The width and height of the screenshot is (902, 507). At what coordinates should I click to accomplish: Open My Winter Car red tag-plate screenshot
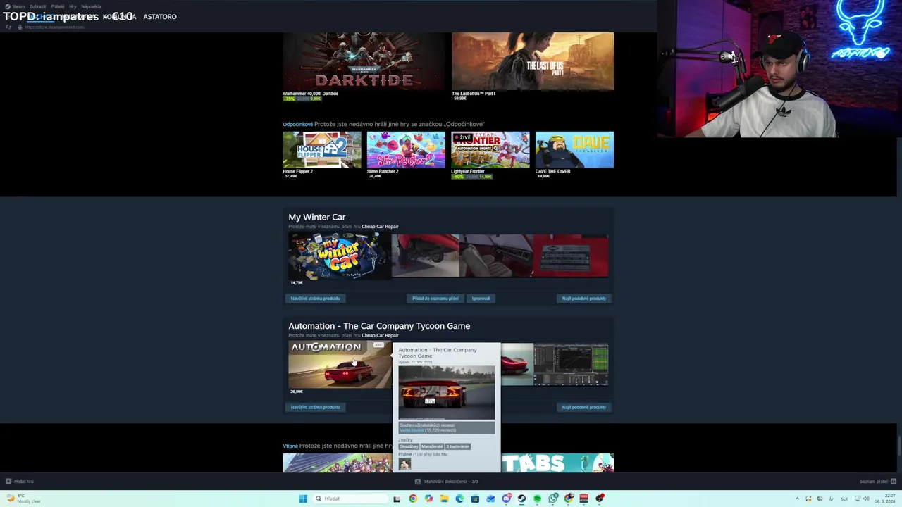(x=571, y=256)
